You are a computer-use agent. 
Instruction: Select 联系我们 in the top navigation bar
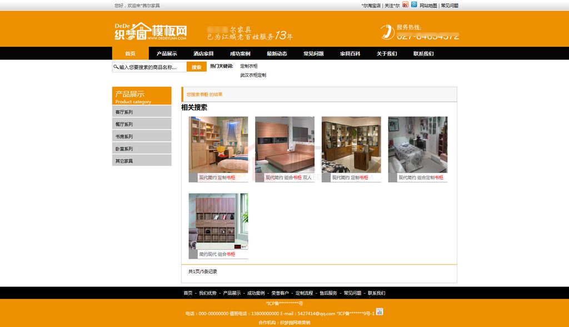423,54
